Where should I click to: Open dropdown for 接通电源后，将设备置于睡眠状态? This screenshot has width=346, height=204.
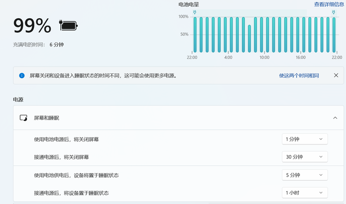(305, 193)
